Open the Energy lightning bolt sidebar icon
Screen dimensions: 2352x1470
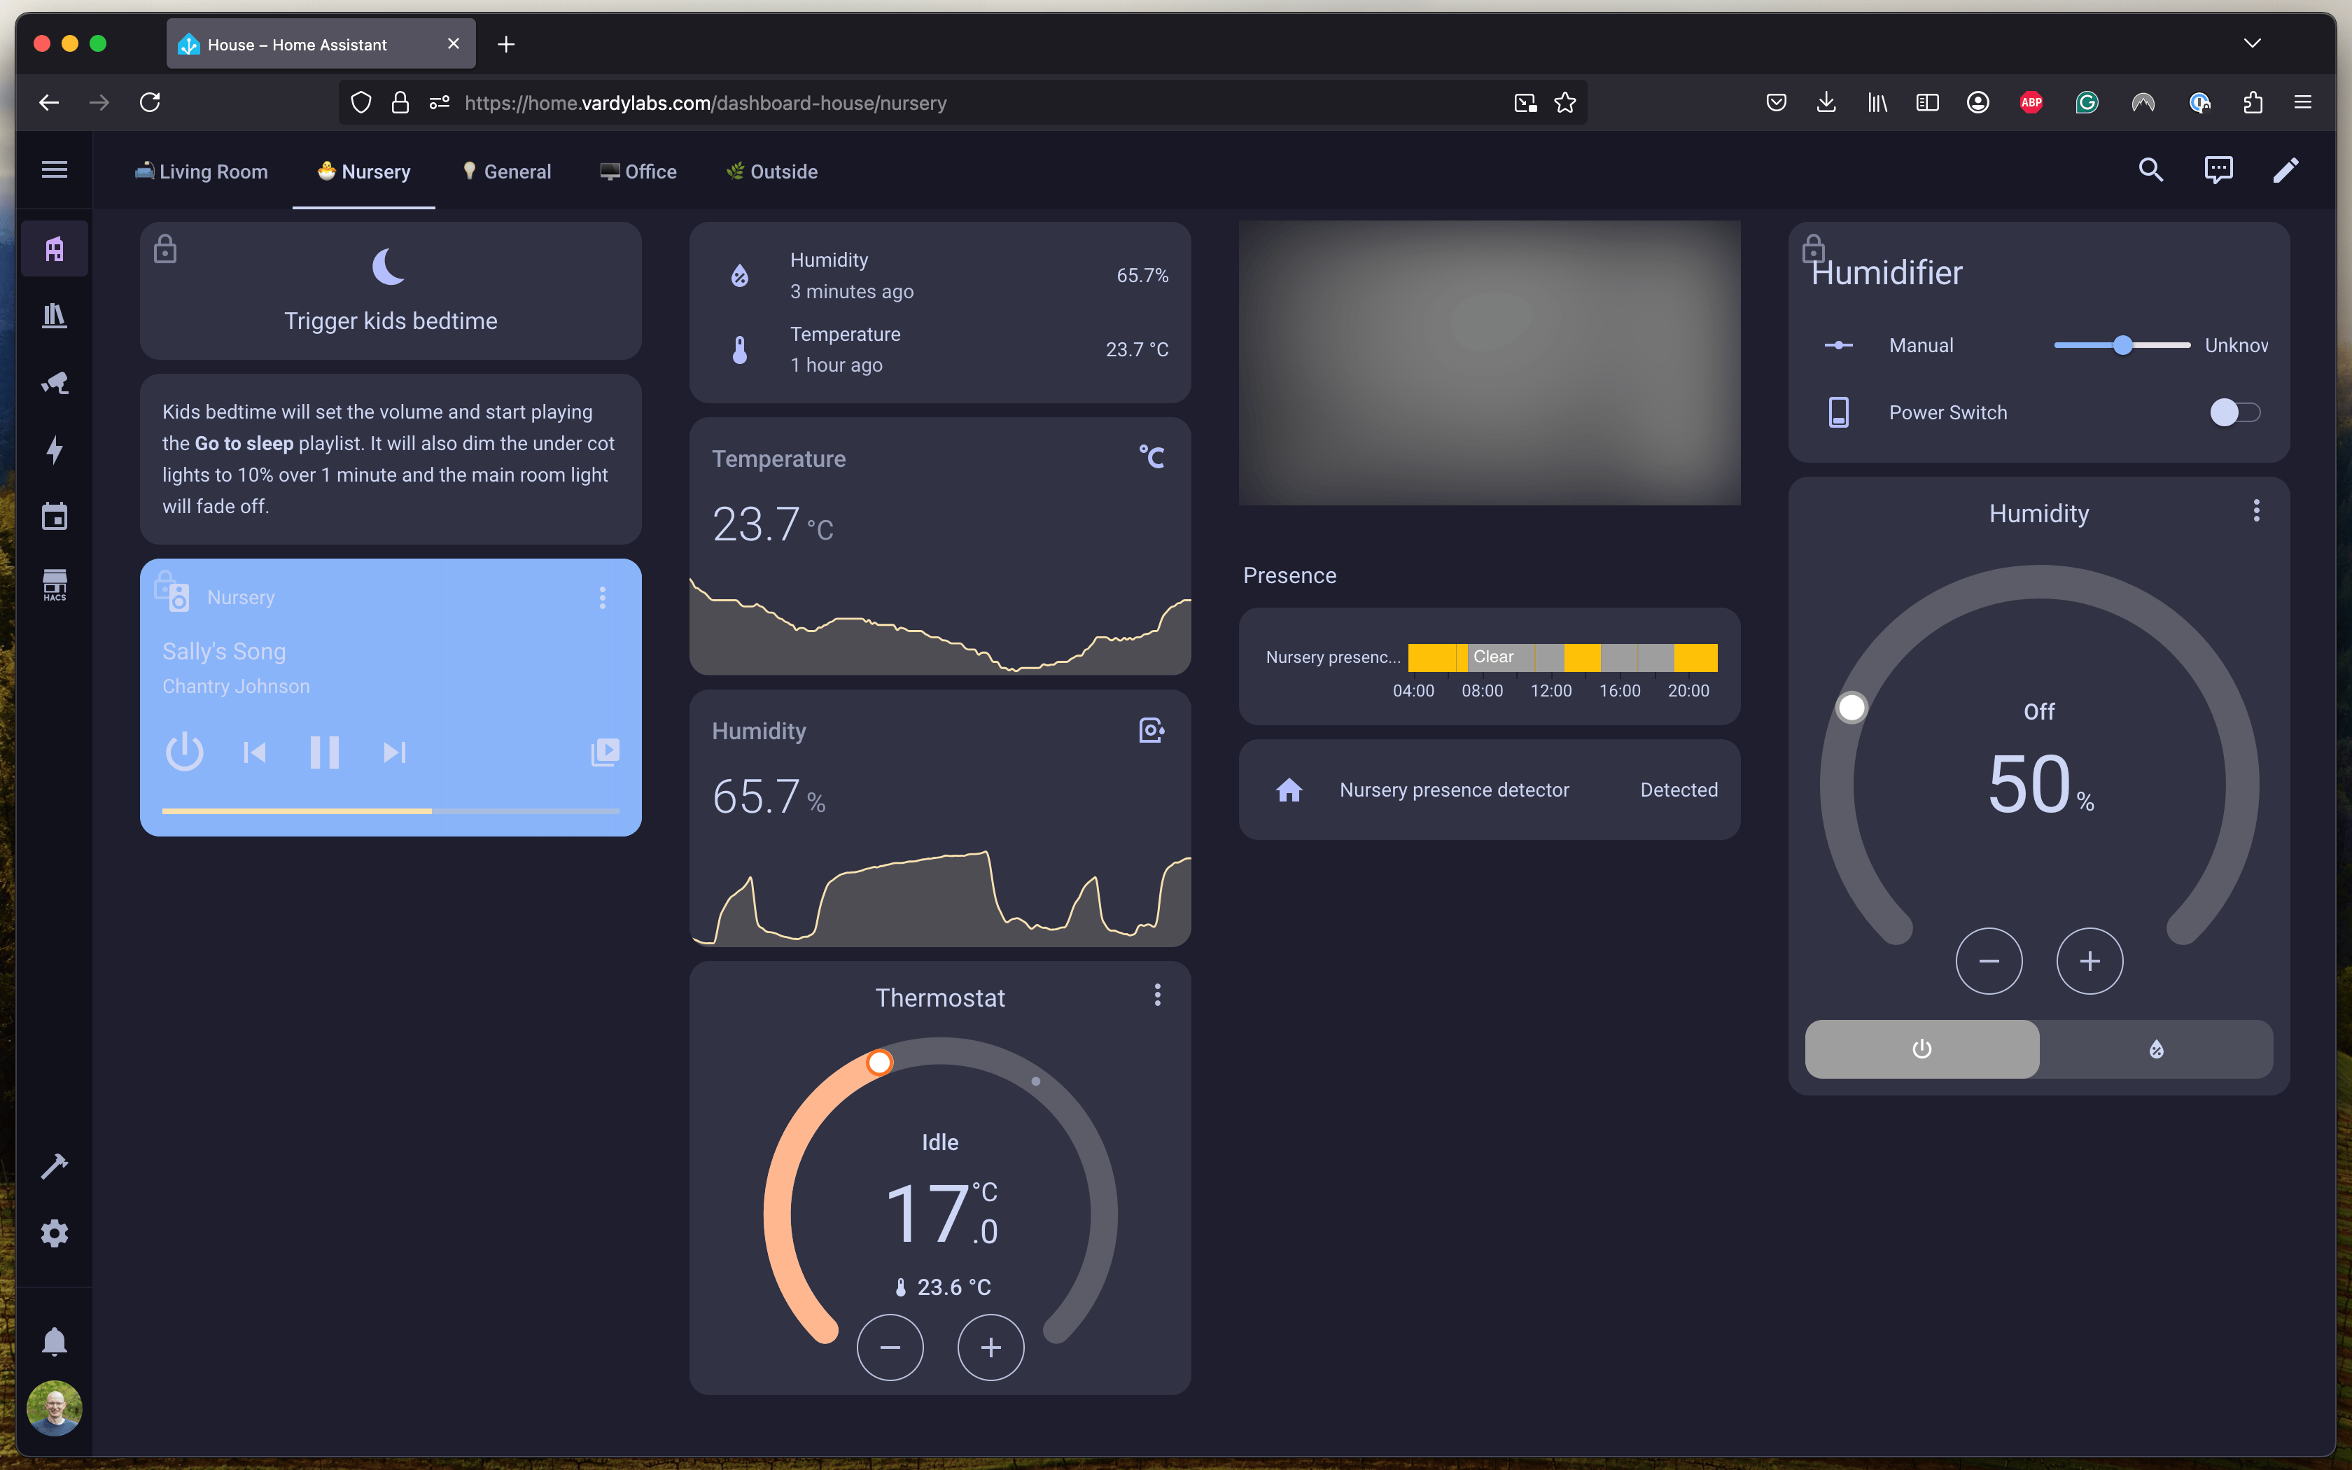55,449
